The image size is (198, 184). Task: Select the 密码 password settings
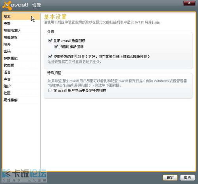(x=21, y=51)
